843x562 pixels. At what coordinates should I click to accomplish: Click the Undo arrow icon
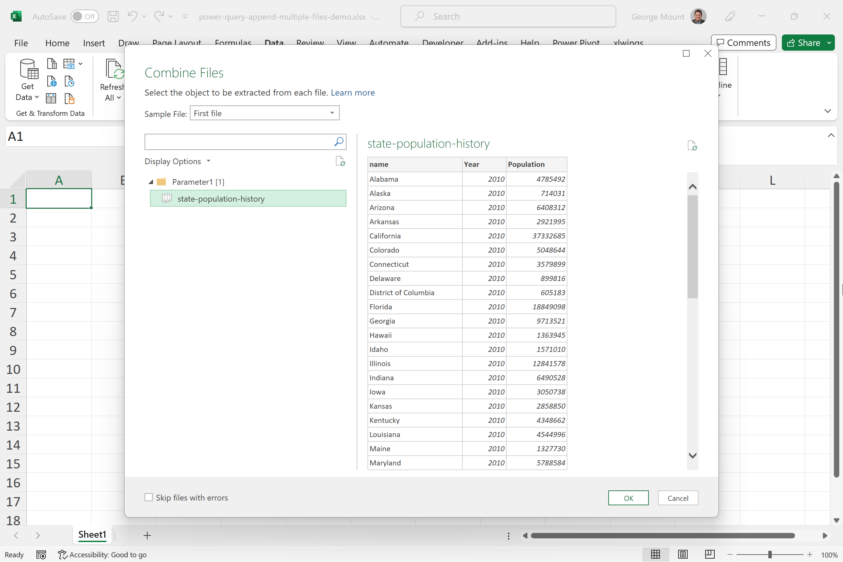(132, 17)
